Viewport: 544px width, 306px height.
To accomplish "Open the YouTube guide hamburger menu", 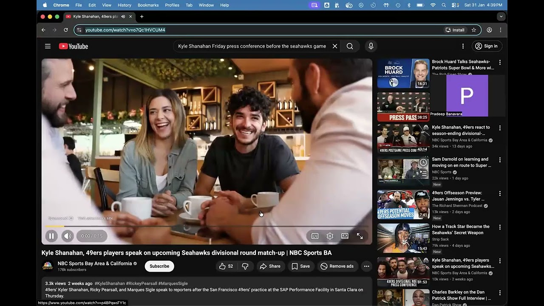I will (x=48, y=46).
